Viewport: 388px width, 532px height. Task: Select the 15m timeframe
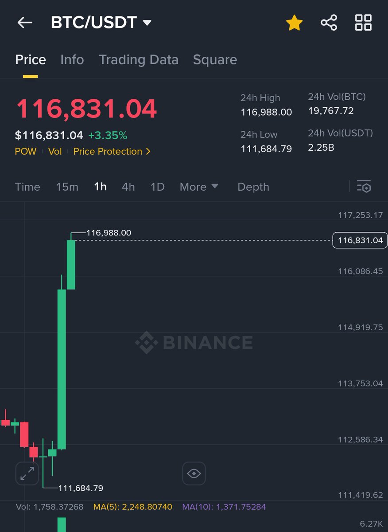pyautogui.click(x=67, y=187)
